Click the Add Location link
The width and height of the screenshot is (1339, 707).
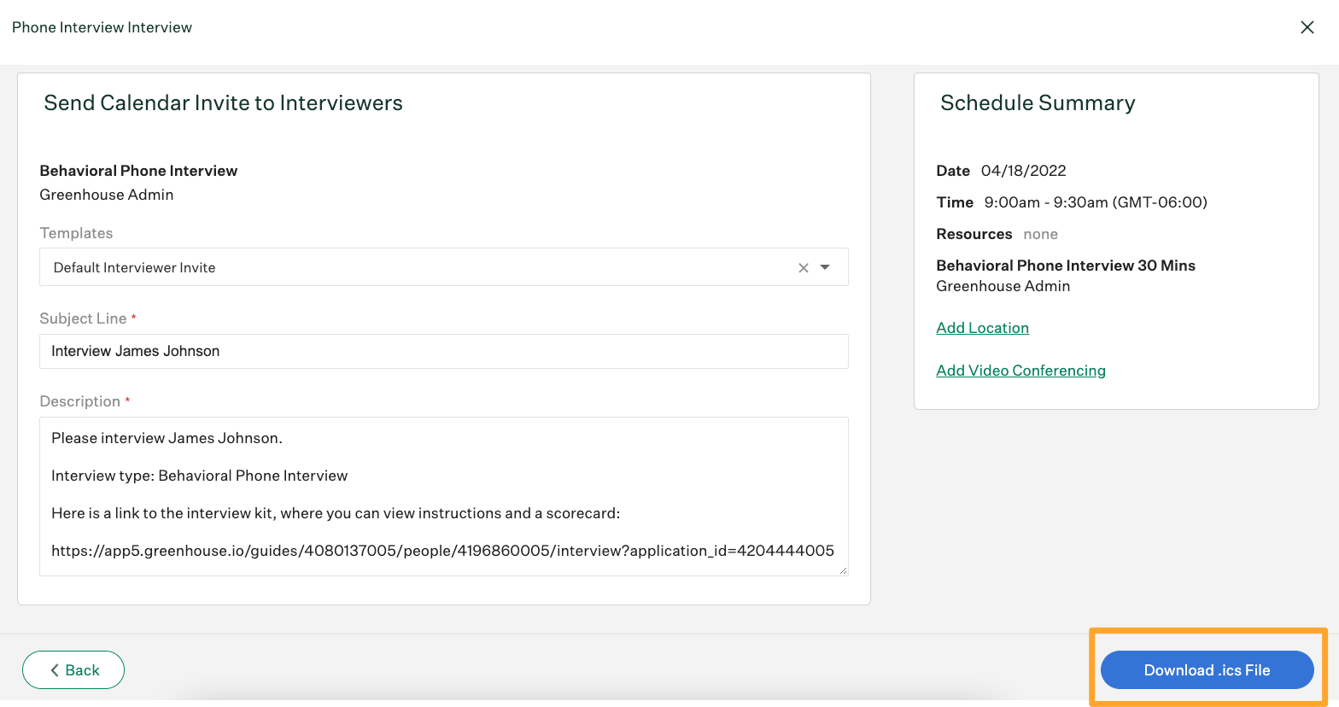(982, 328)
